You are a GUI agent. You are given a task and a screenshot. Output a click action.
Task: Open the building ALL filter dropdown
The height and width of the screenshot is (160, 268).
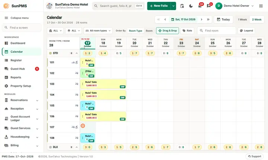(55, 31)
